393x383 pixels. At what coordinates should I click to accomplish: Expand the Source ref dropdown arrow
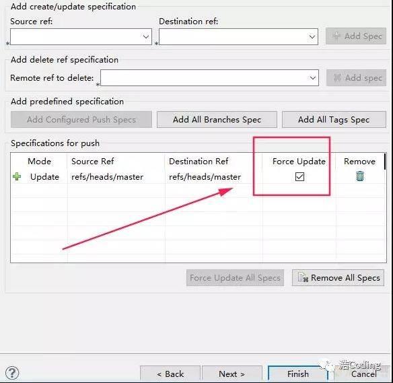[146, 37]
